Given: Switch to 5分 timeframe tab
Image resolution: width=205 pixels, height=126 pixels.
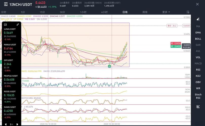Looking at the screenshot, I should [23, 12].
